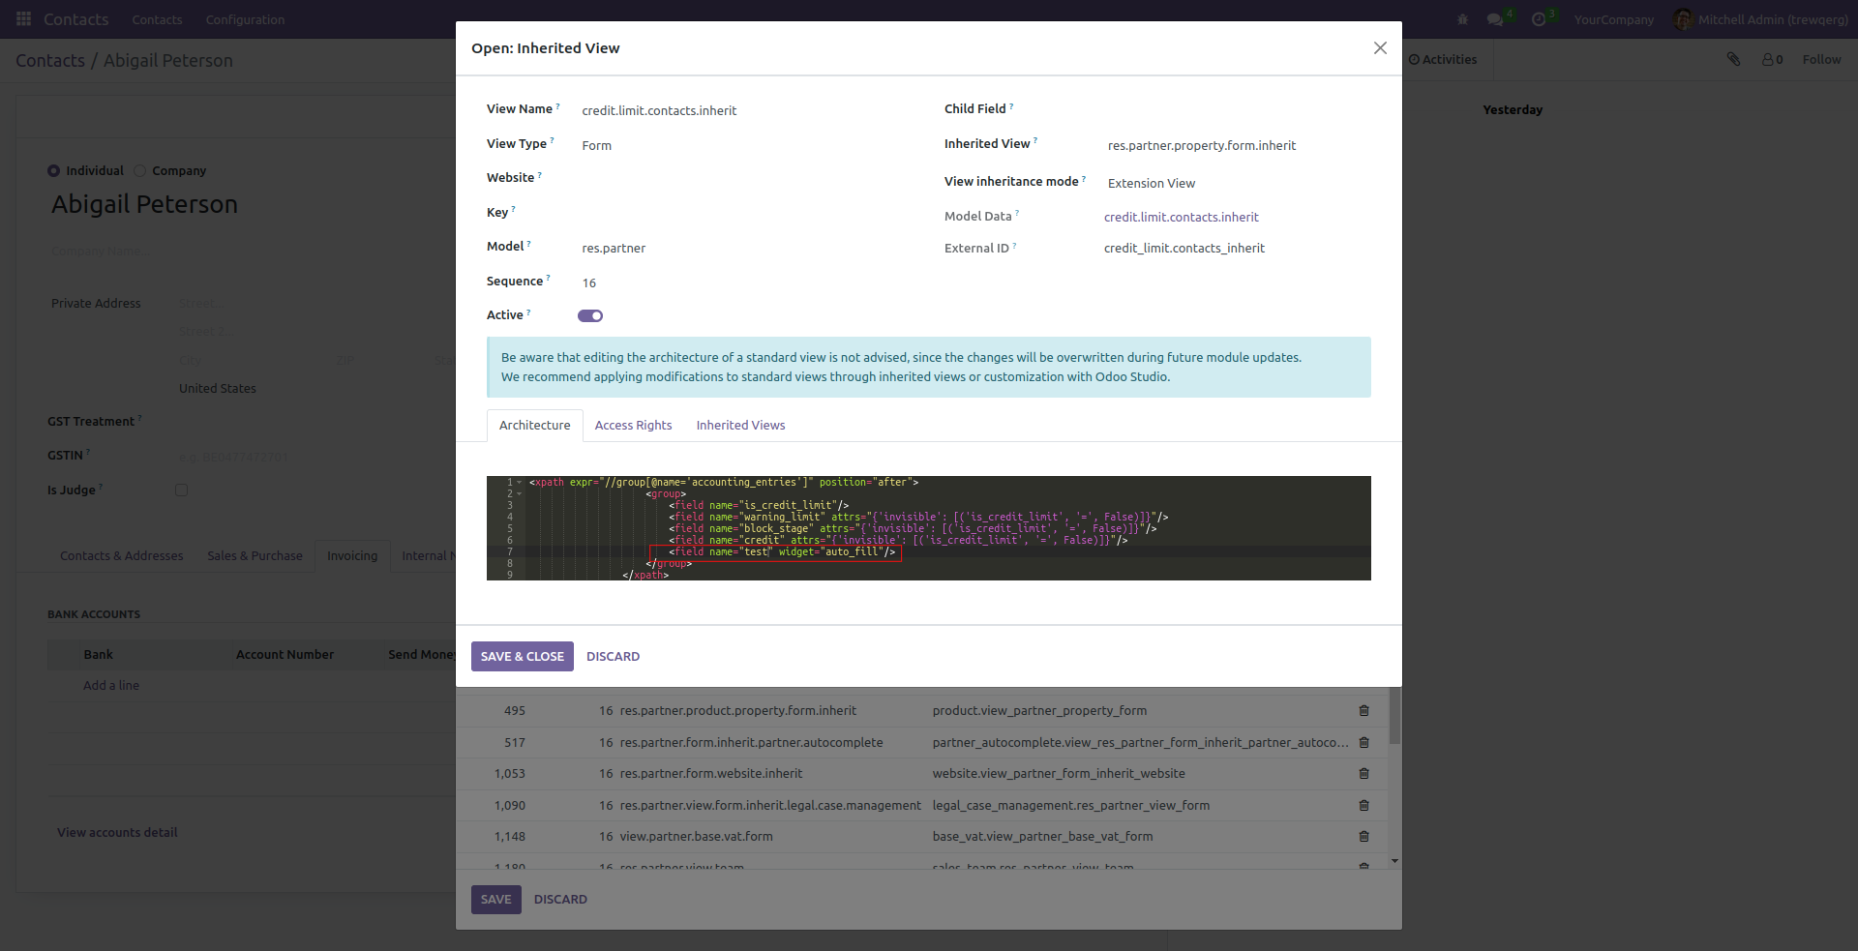The height and width of the screenshot is (951, 1858).
Task: Check the Is Judge checkbox
Action: [181, 490]
